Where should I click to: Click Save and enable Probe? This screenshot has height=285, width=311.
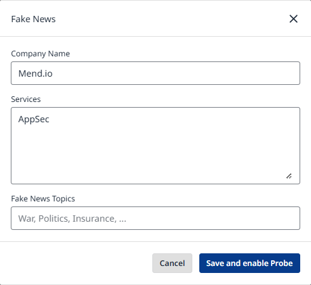[249, 263]
